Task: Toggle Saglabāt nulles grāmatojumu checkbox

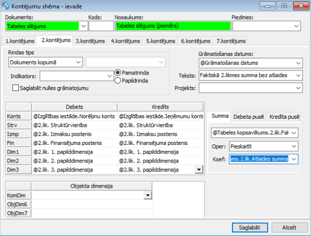Action: [15, 88]
